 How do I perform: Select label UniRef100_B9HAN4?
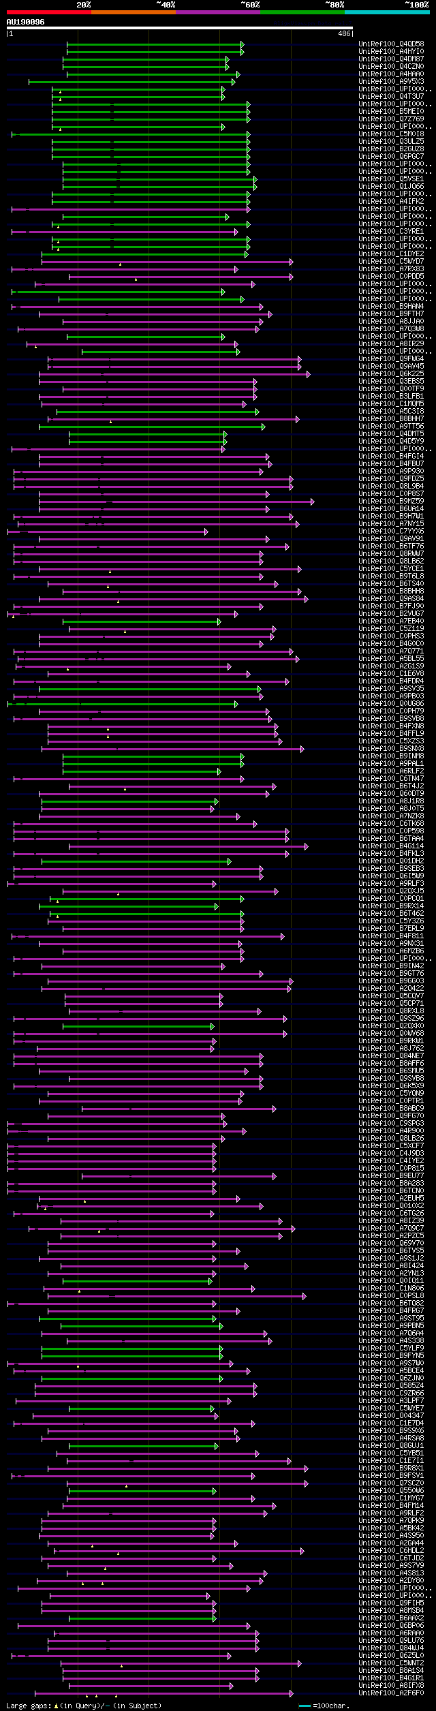[391, 307]
